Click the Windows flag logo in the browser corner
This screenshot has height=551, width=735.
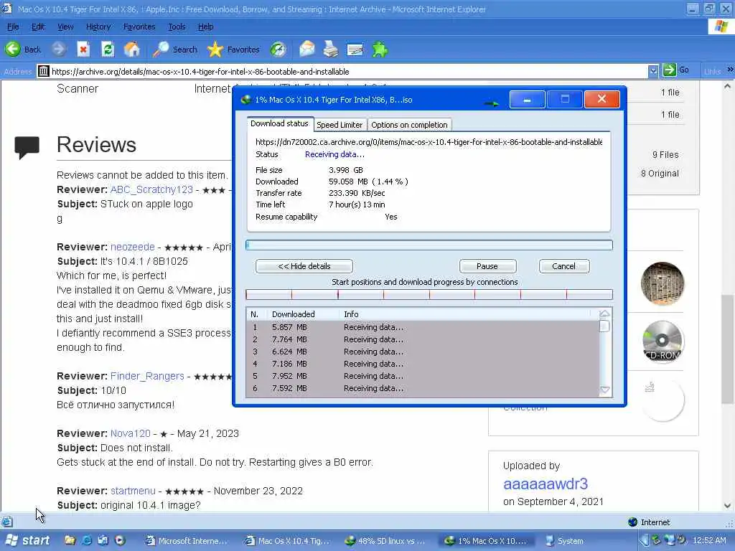pyautogui.click(x=721, y=27)
